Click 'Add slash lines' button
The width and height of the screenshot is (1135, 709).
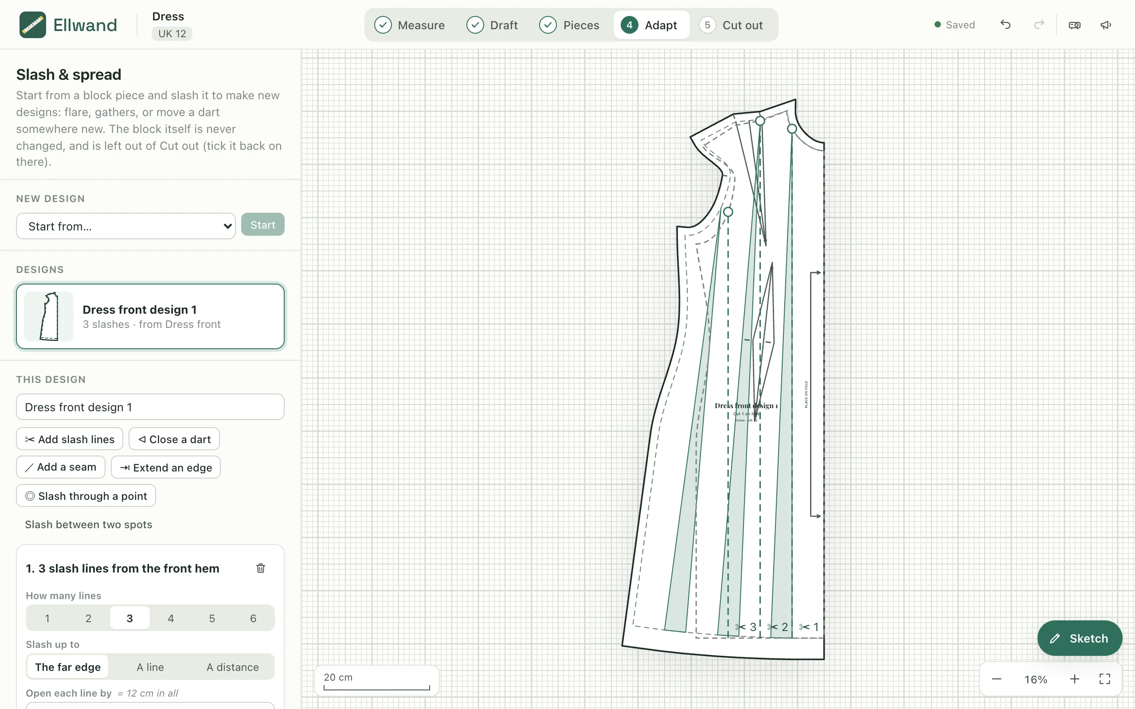70,439
